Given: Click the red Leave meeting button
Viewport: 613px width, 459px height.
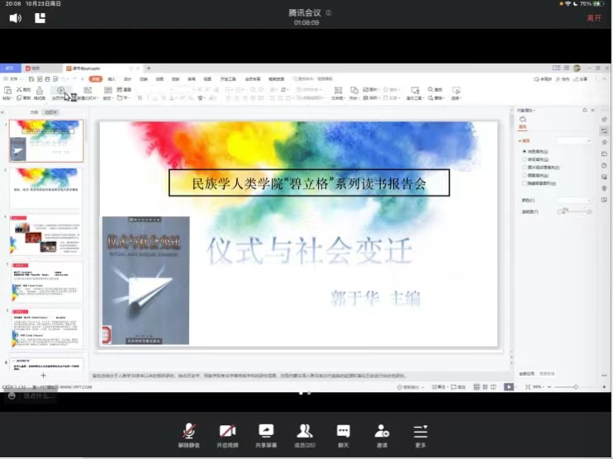Looking at the screenshot, I should [x=594, y=17].
